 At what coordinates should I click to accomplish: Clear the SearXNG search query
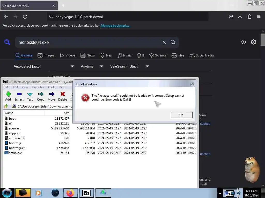(x=164, y=42)
